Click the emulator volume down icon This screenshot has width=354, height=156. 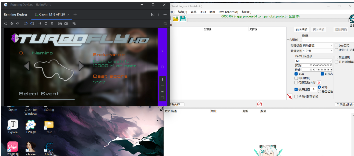(17, 23)
